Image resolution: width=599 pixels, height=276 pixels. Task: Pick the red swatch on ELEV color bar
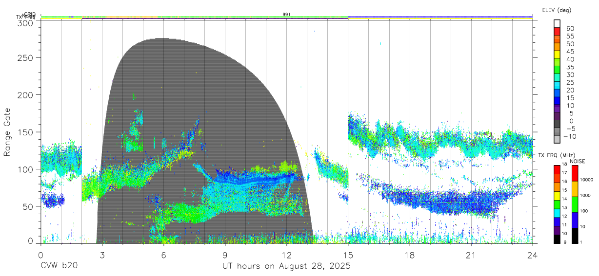[x=558, y=31]
